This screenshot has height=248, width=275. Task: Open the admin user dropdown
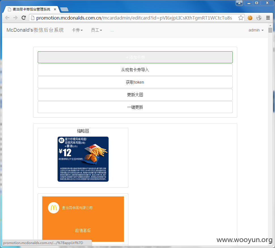(256, 30)
